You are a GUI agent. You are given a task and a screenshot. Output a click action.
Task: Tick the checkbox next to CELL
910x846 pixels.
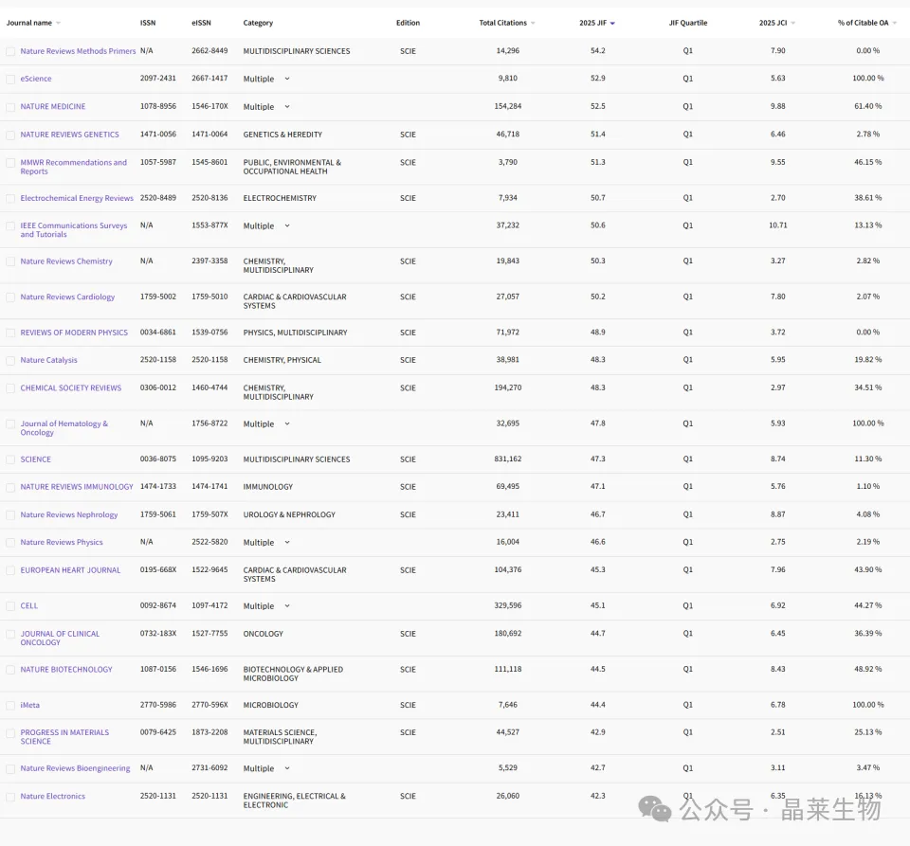click(x=10, y=606)
